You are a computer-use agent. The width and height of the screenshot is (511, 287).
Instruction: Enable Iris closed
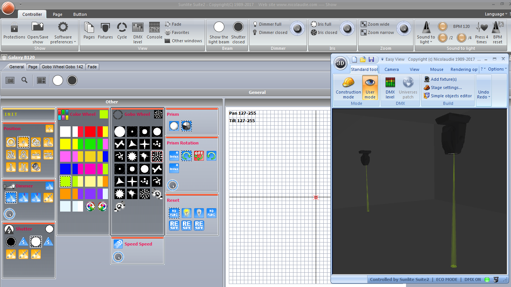point(324,32)
